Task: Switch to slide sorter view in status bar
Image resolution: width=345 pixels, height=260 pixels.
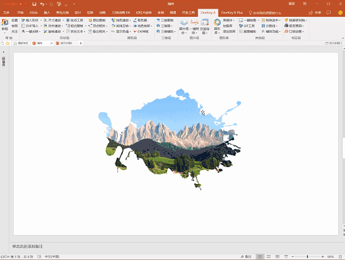Action: click(269, 256)
